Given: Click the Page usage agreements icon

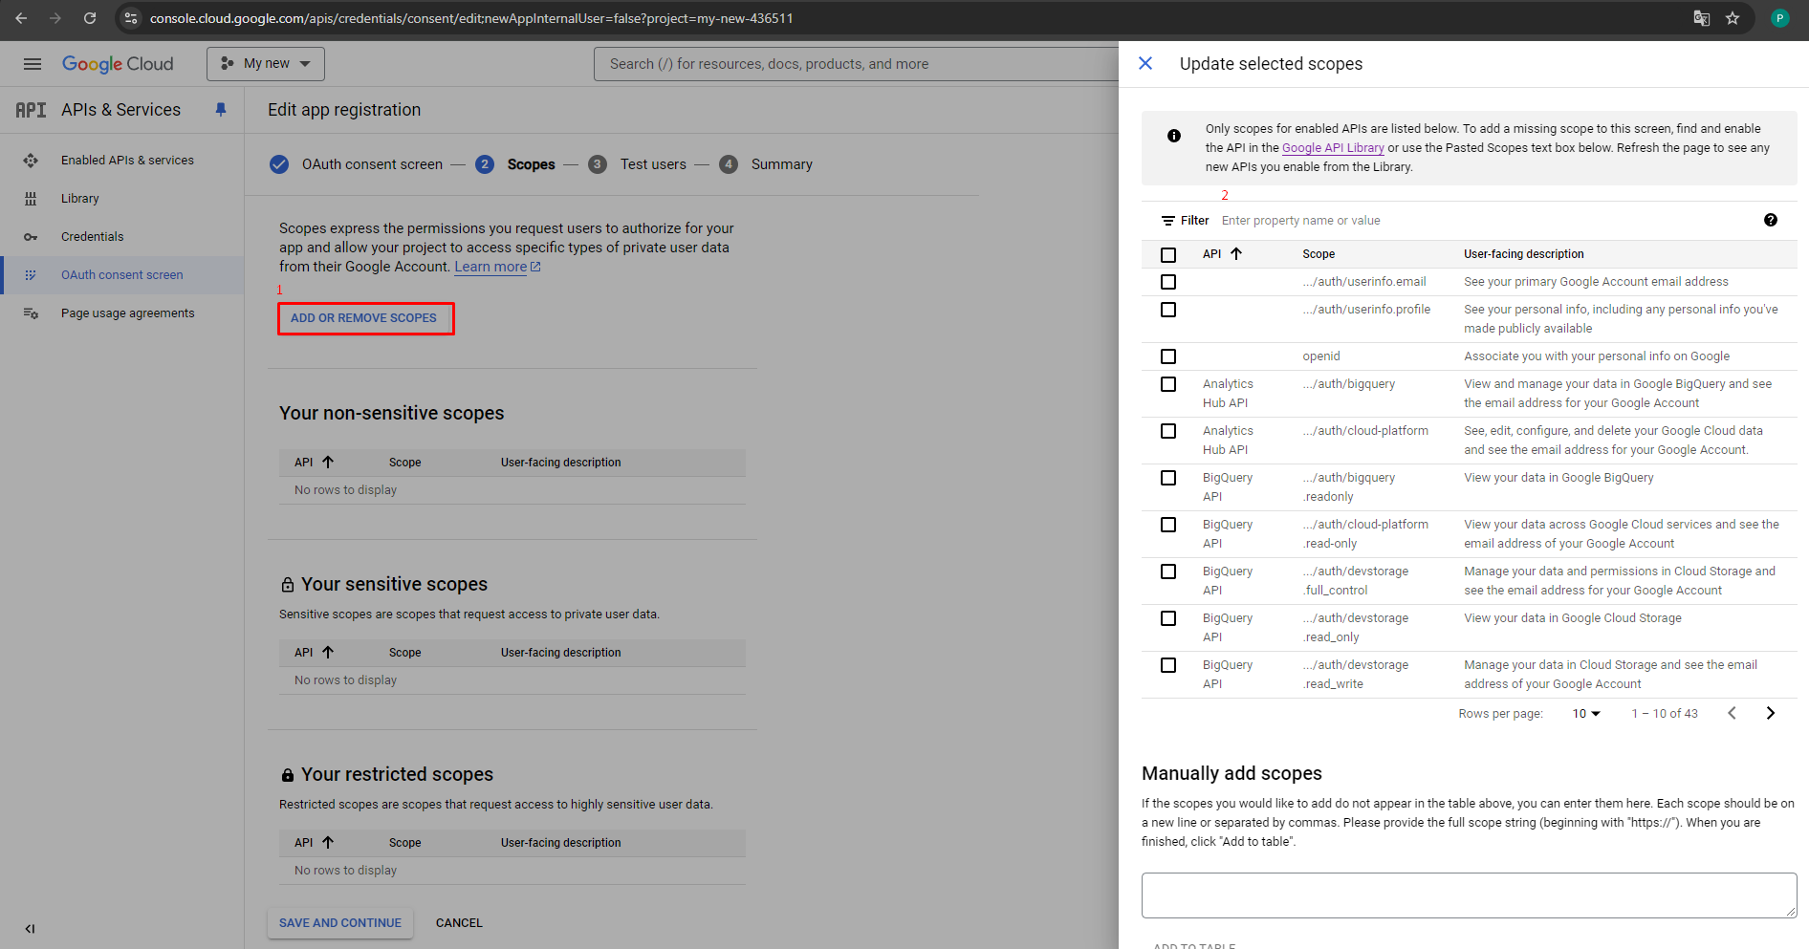Looking at the screenshot, I should [x=31, y=313].
